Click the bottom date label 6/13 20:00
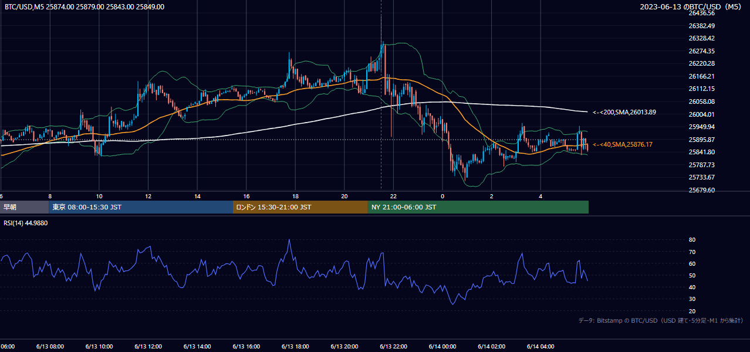This screenshot has height=352, width=750. (344, 347)
